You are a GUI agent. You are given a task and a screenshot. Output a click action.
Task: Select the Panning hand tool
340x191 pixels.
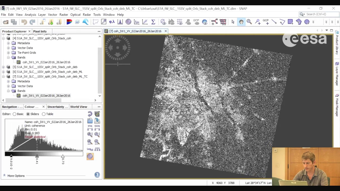pyautogui.click(x=241, y=22)
